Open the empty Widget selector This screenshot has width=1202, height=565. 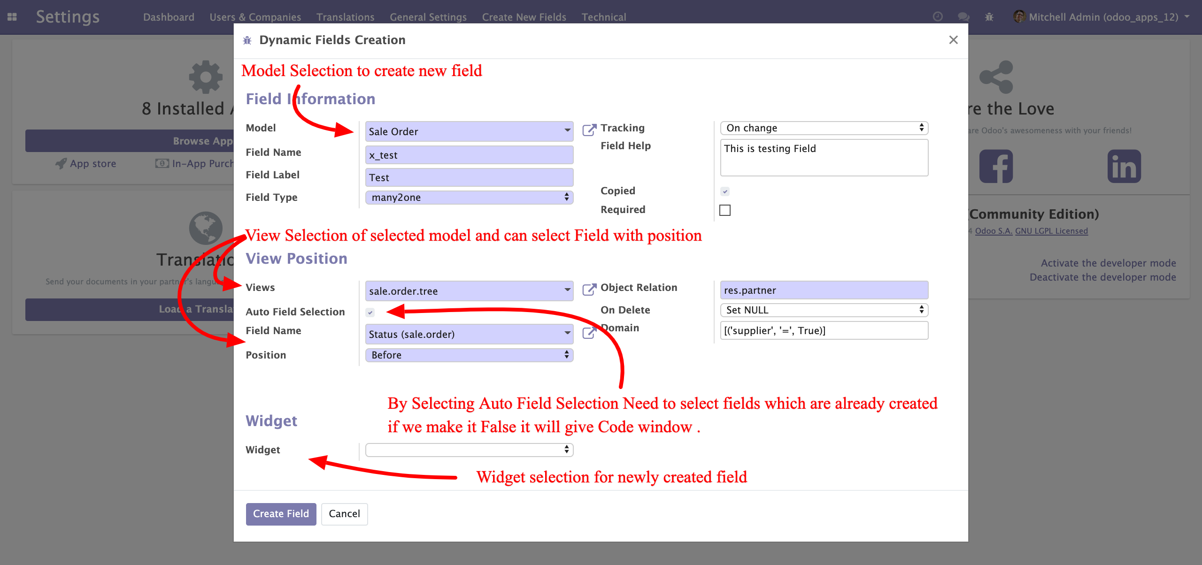coord(469,450)
